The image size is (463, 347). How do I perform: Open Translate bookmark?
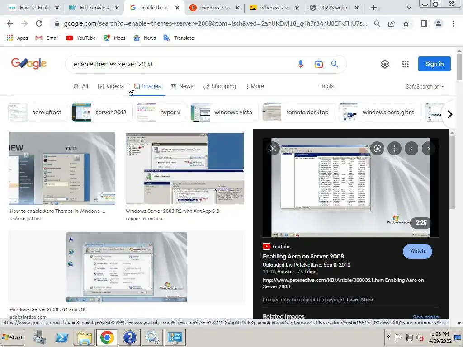click(179, 38)
